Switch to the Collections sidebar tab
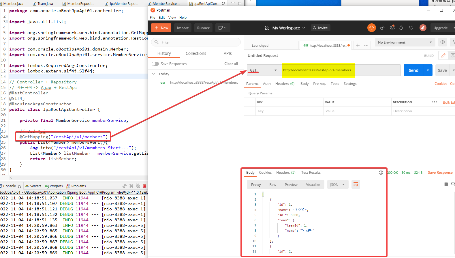Image resolution: width=455 pixels, height=258 pixels. (196, 53)
